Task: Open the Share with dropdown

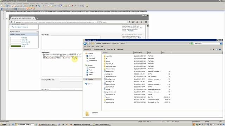Action: point(111,49)
